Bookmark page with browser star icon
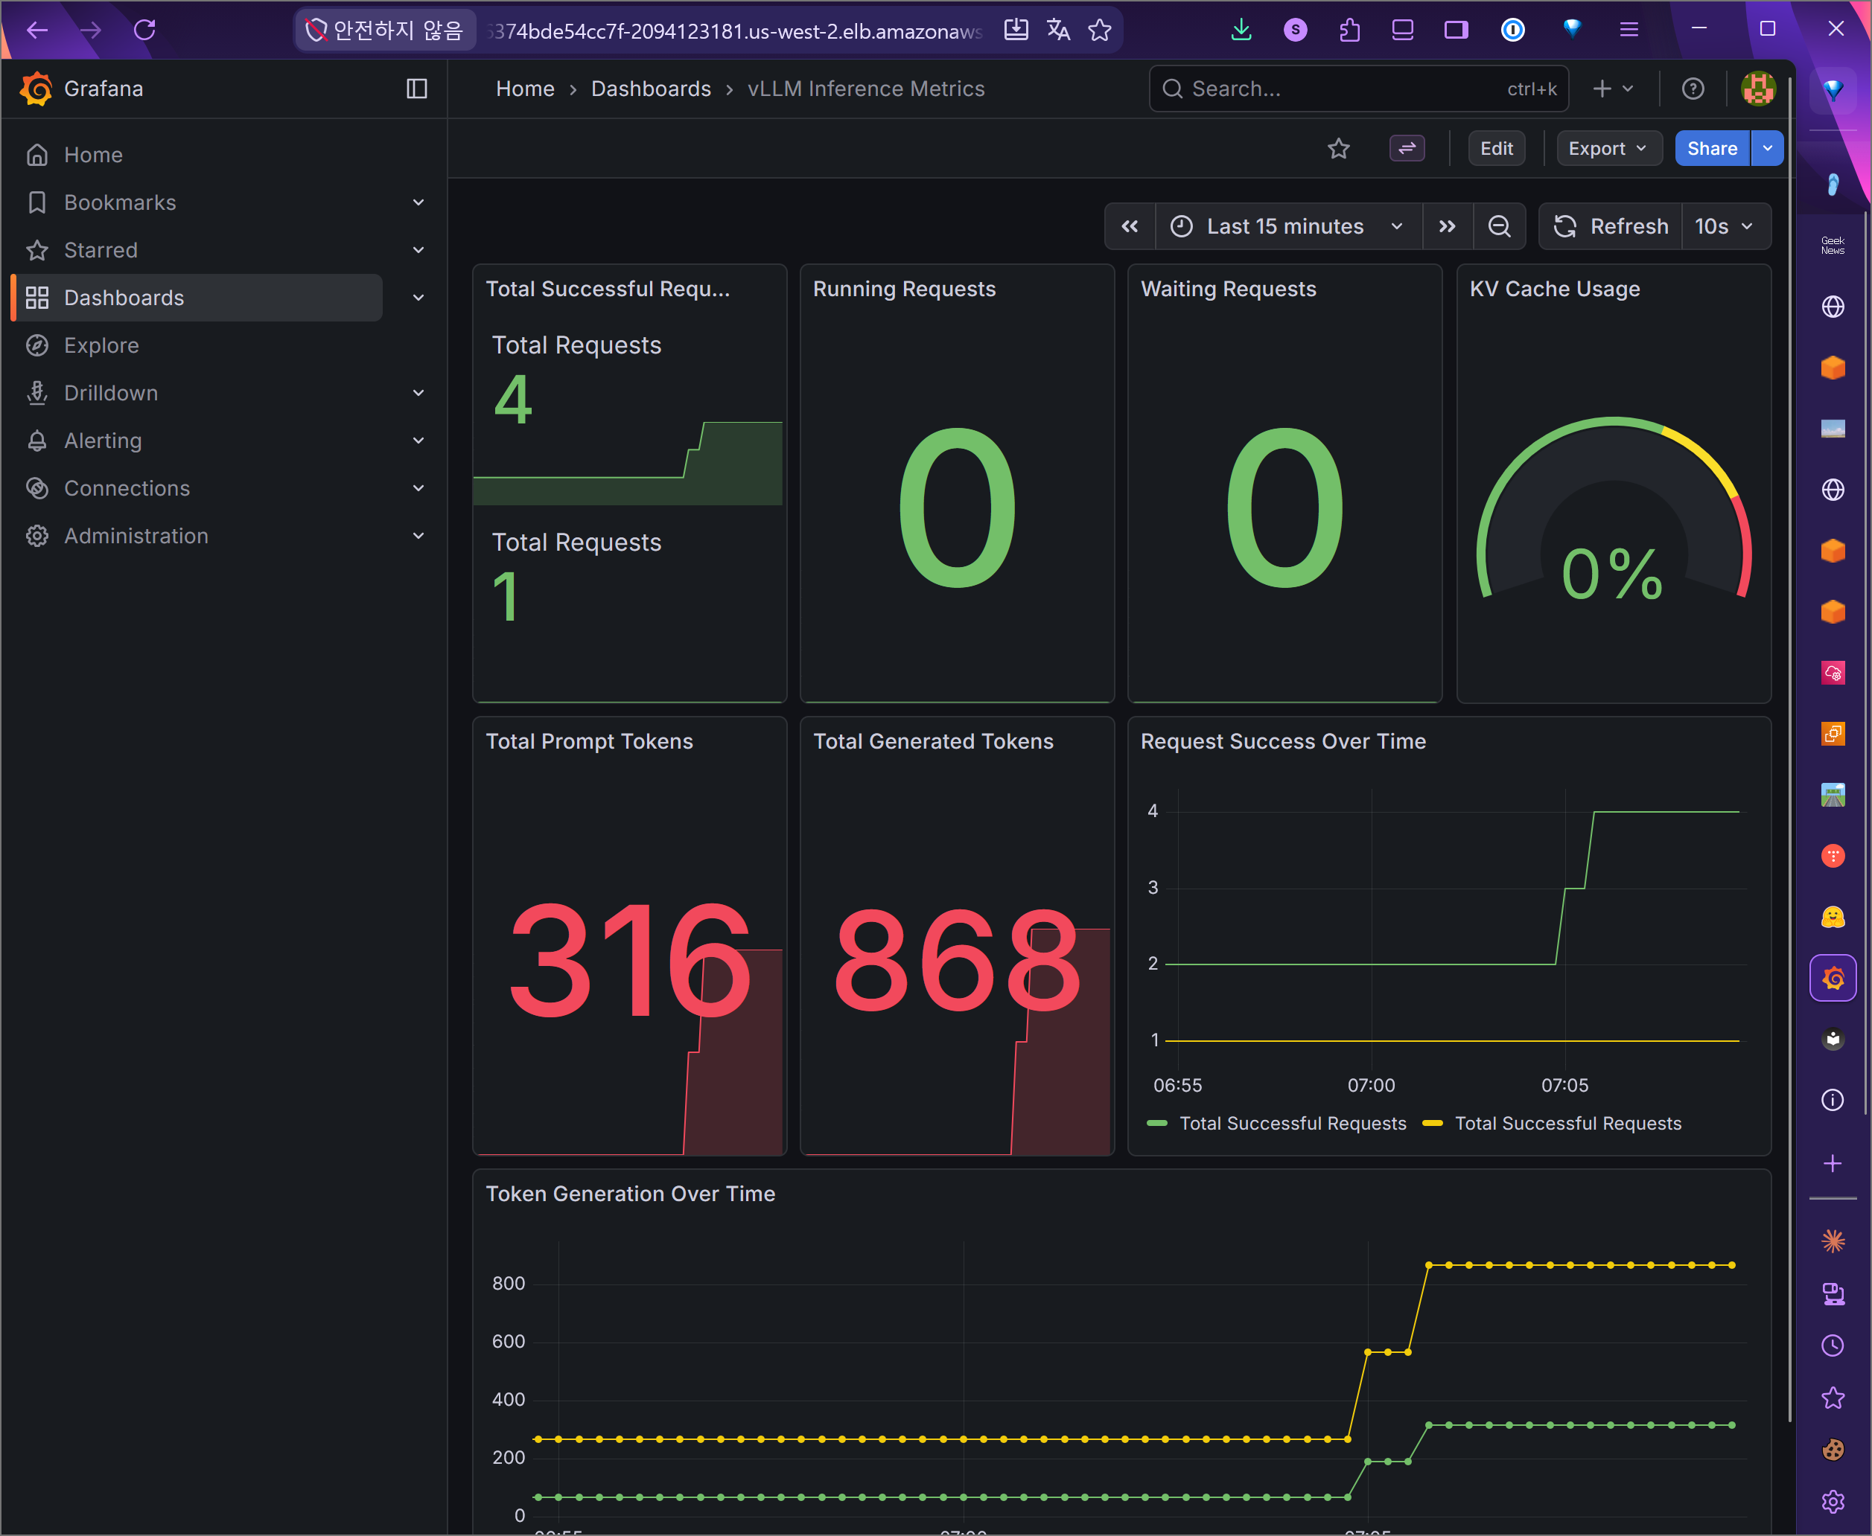The image size is (1872, 1536). [x=1099, y=30]
